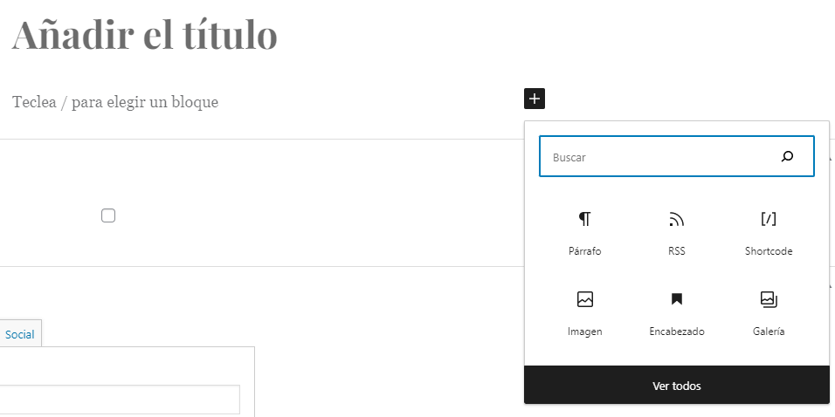The width and height of the screenshot is (835, 417).
Task: Select the Párrafo pilcrow icon
Action: pyautogui.click(x=584, y=219)
